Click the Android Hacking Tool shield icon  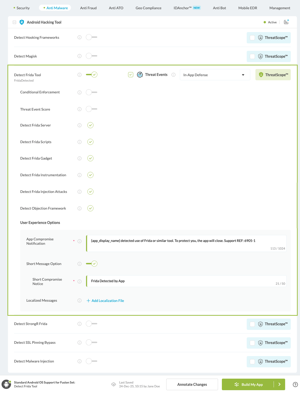pos(22,22)
